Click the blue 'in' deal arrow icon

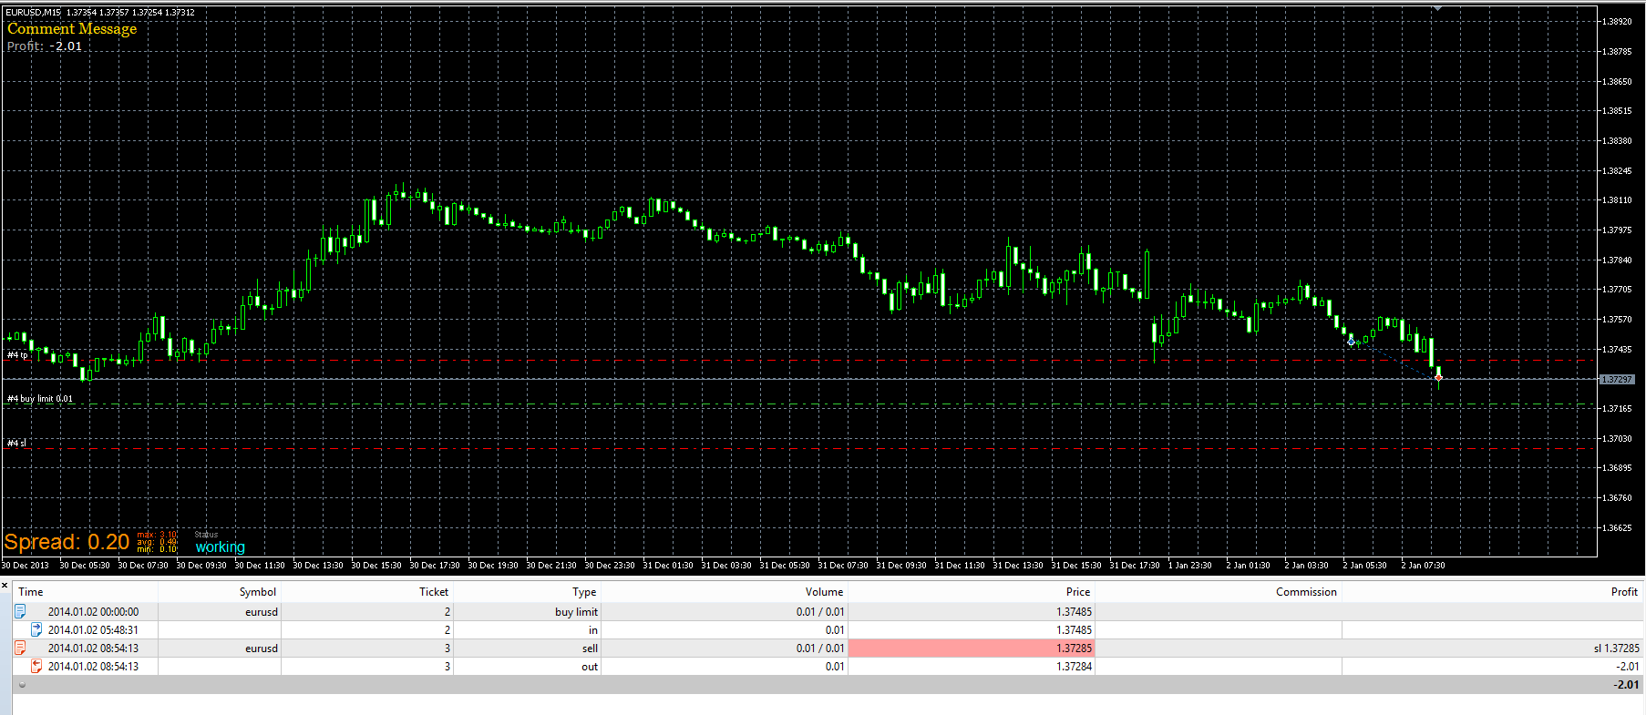36,629
